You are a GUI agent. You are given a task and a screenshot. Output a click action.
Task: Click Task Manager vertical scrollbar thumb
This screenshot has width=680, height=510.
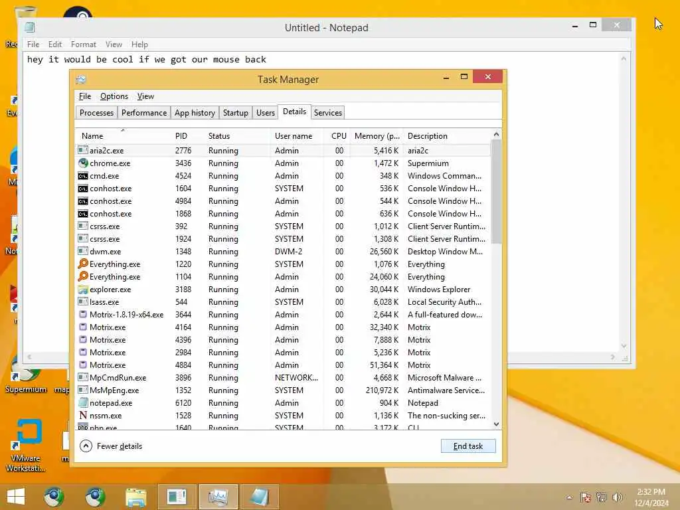point(496,192)
